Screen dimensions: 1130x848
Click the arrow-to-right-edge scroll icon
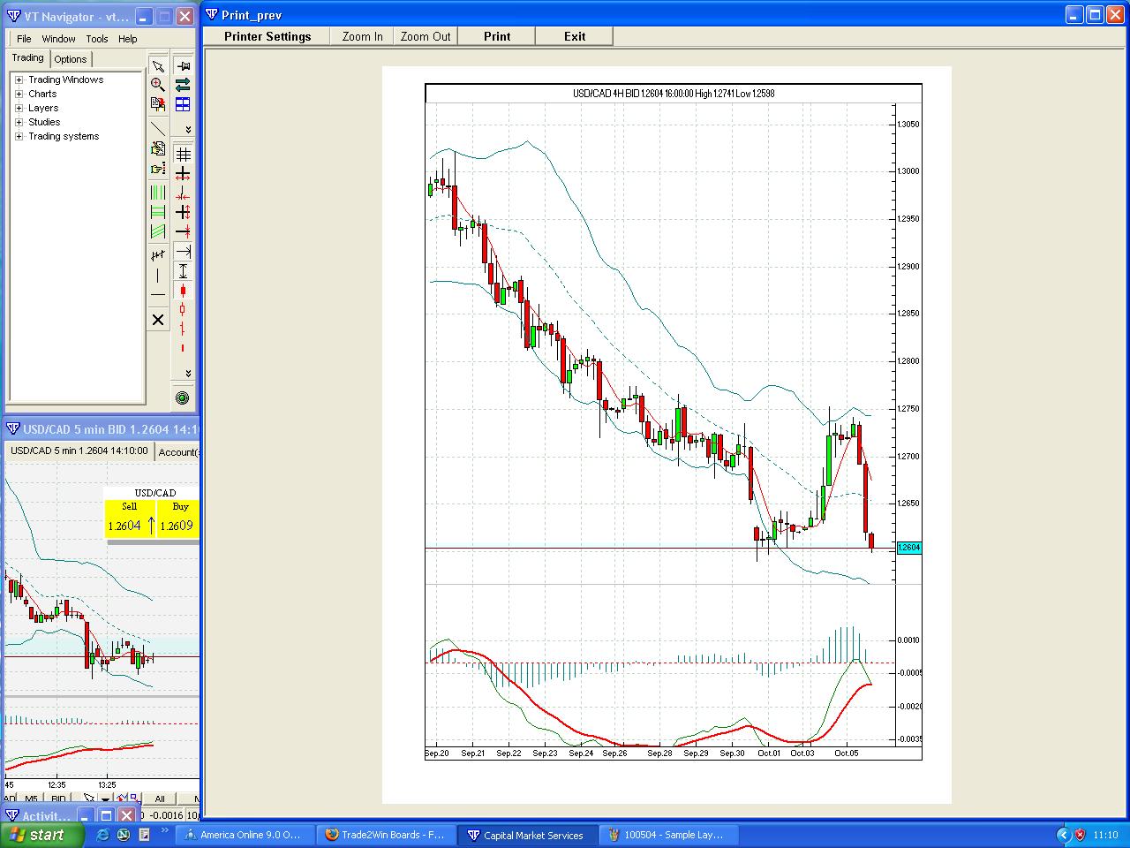point(183,252)
